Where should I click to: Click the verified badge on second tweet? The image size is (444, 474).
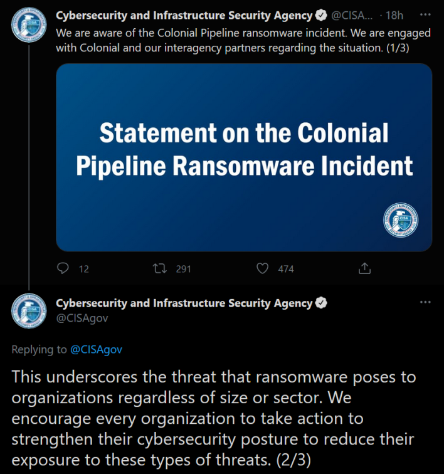(321, 303)
